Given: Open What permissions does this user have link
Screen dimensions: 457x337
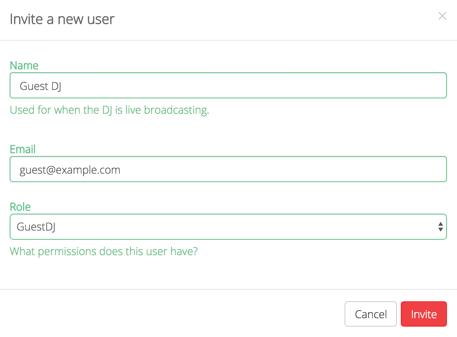Looking at the screenshot, I should pos(104,251).
